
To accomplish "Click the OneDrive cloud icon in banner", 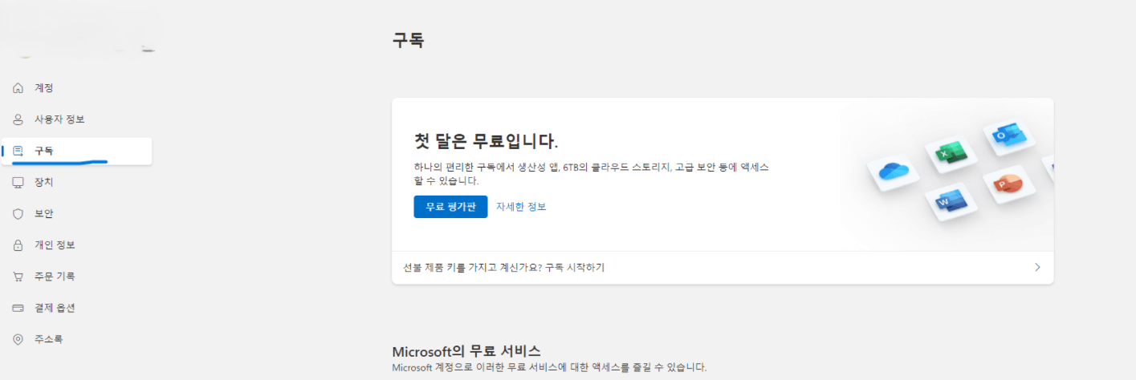I will click(x=892, y=172).
